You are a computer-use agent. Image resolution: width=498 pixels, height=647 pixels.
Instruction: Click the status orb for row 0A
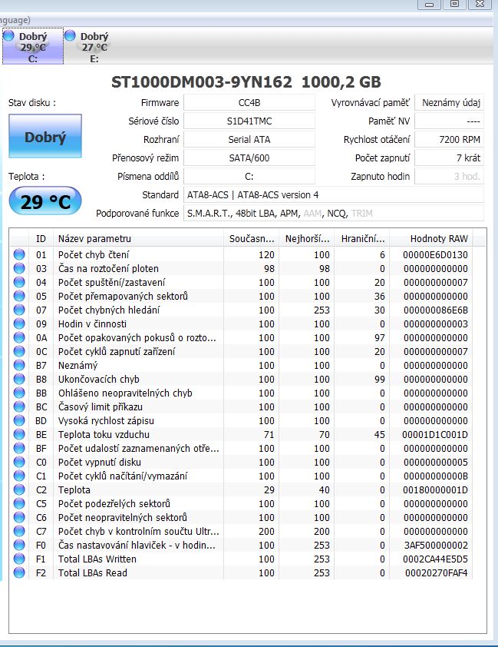click(19, 337)
